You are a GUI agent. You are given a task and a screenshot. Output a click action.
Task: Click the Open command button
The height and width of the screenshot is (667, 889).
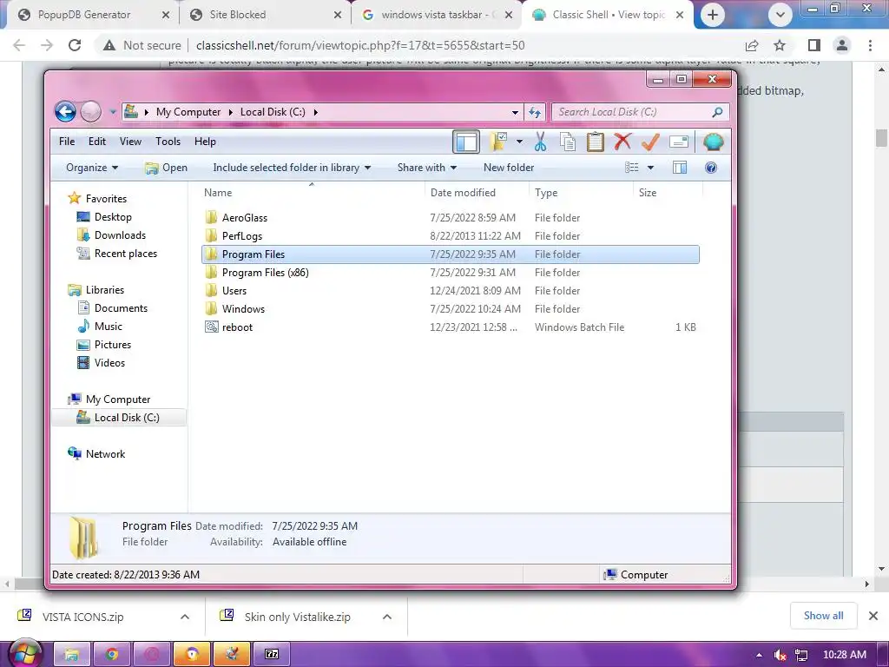pos(166,168)
